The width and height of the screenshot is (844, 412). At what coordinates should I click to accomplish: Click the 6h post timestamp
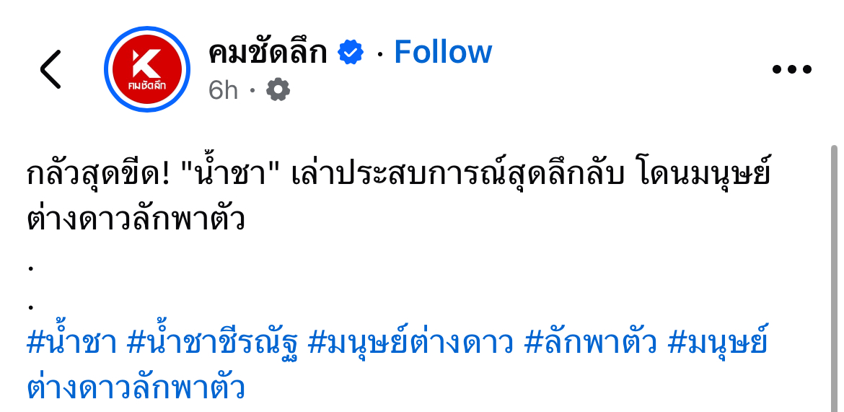[x=223, y=90]
